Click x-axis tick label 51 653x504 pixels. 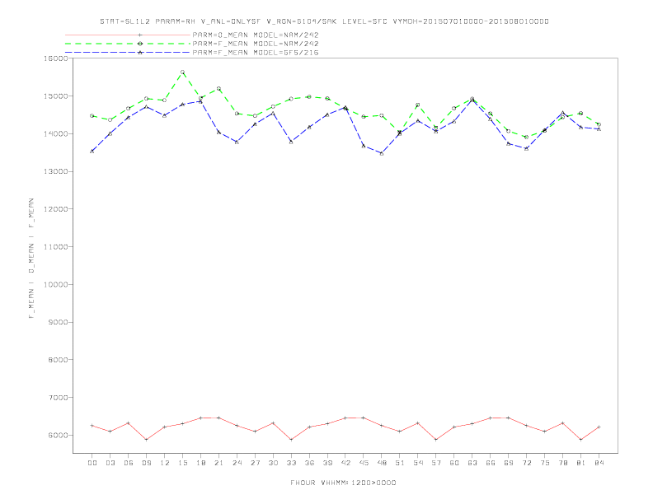click(x=400, y=463)
